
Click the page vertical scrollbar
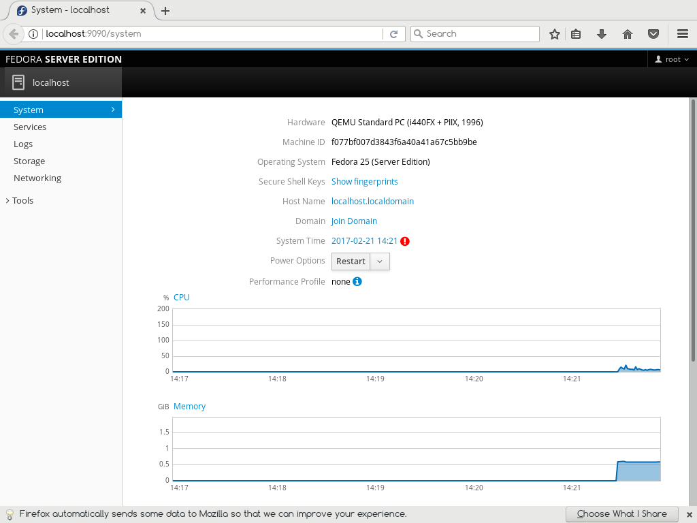pos(692,232)
